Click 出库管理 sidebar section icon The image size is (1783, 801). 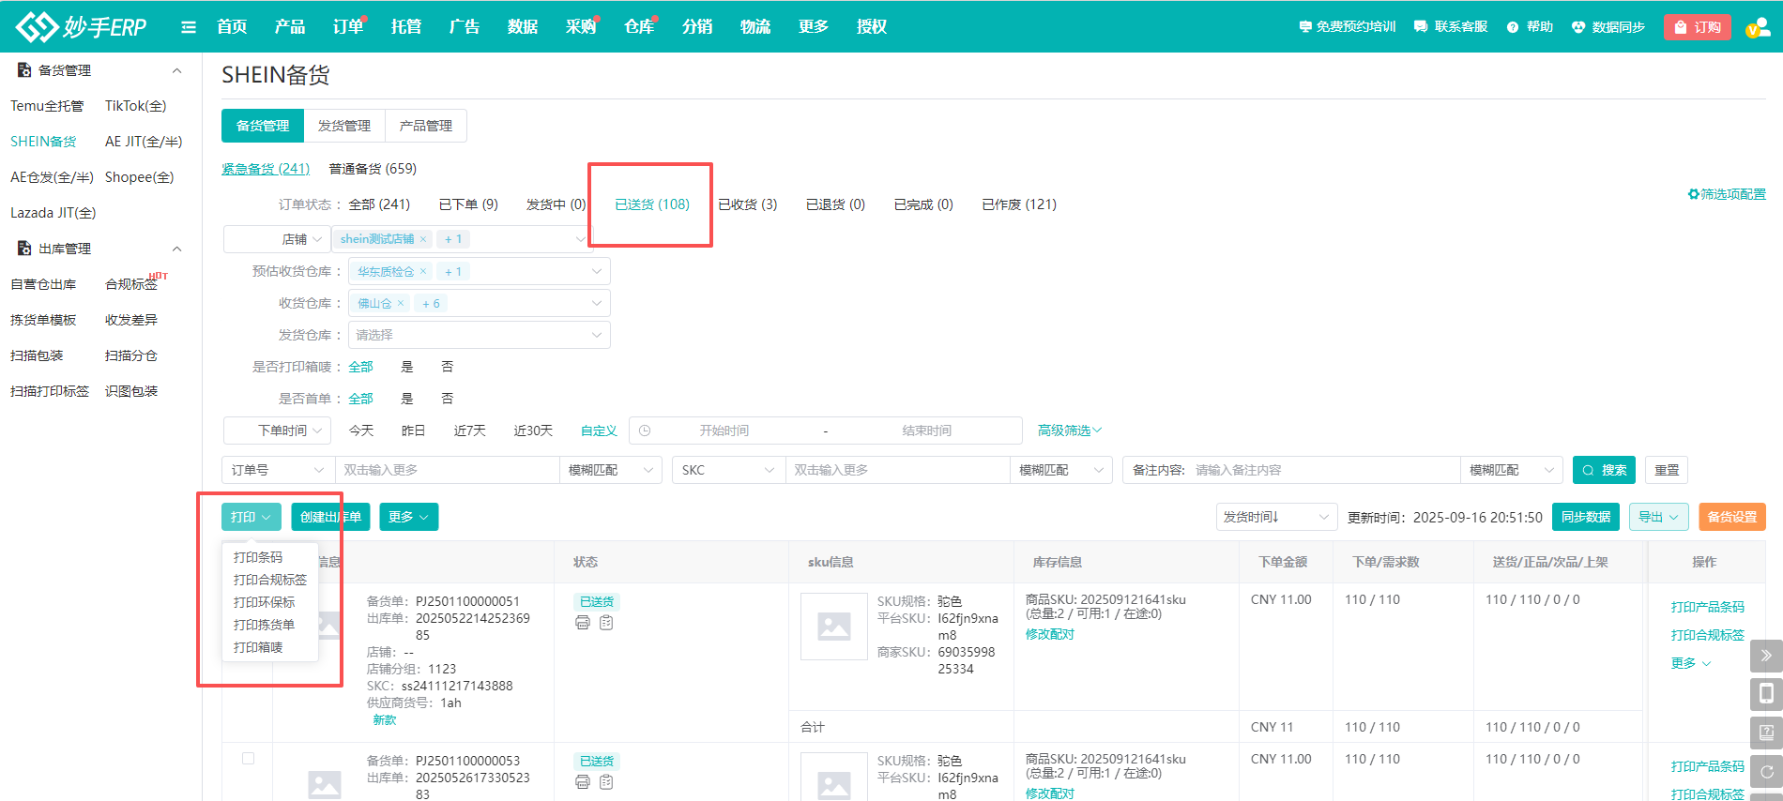coord(24,249)
